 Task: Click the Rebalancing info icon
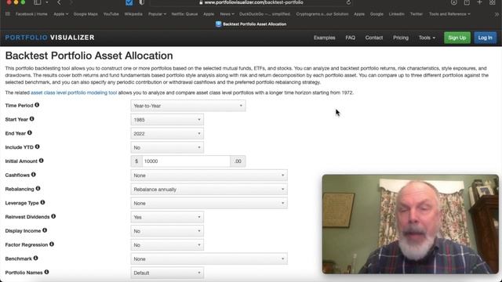38,189
